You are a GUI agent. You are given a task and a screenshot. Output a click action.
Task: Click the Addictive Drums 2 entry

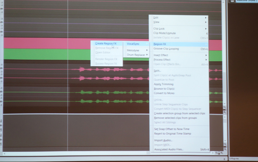pos(247,1)
